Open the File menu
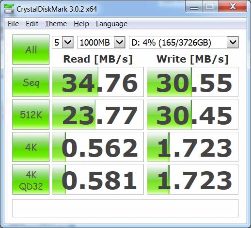The width and height of the screenshot is (251, 228). (13, 24)
